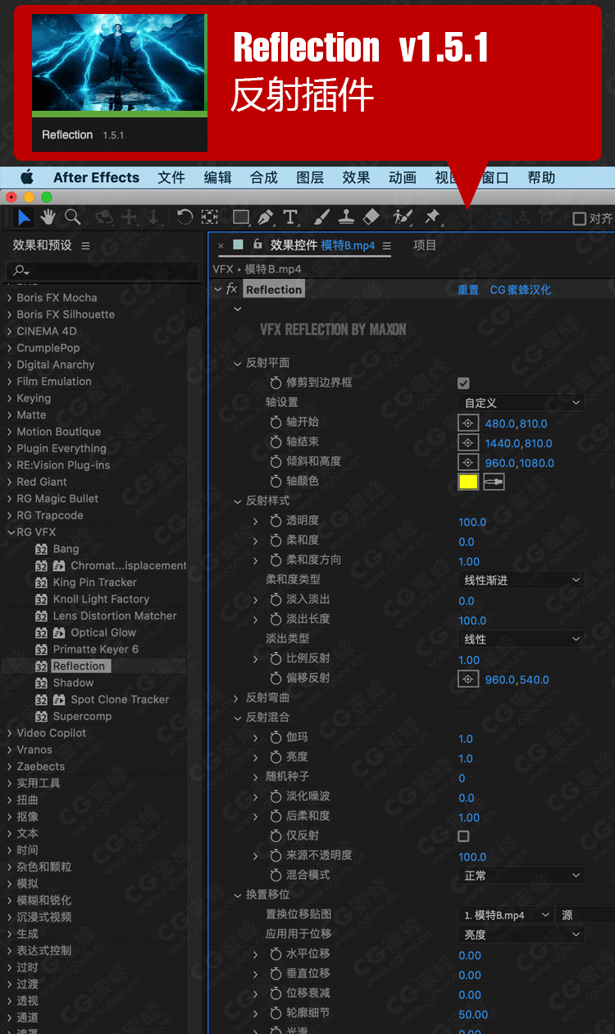Select the Type text tool
This screenshot has height=1034, width=615.
click(290, 217)
